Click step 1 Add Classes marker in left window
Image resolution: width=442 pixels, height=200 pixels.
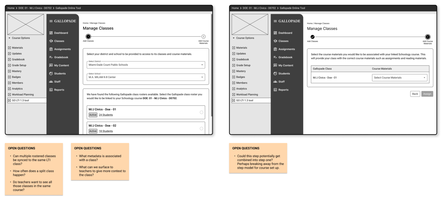[x=88, y=37]
